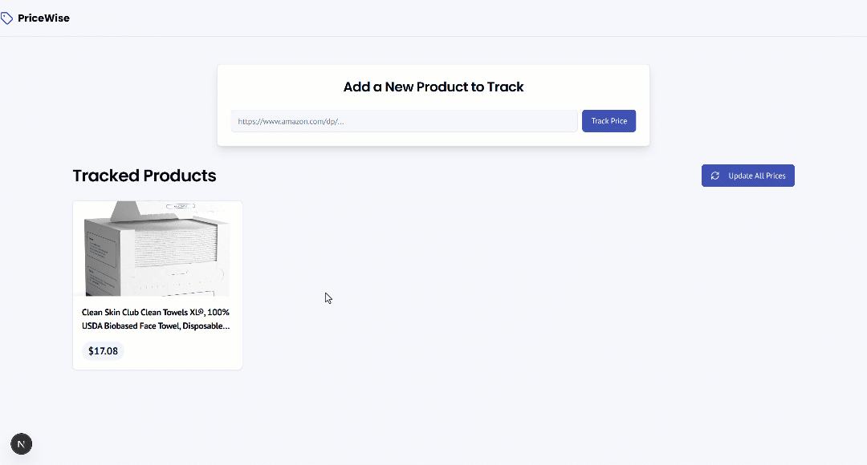Select the Tracked Products heading
The width and height of the screenshot is (867, 465).
144,176
